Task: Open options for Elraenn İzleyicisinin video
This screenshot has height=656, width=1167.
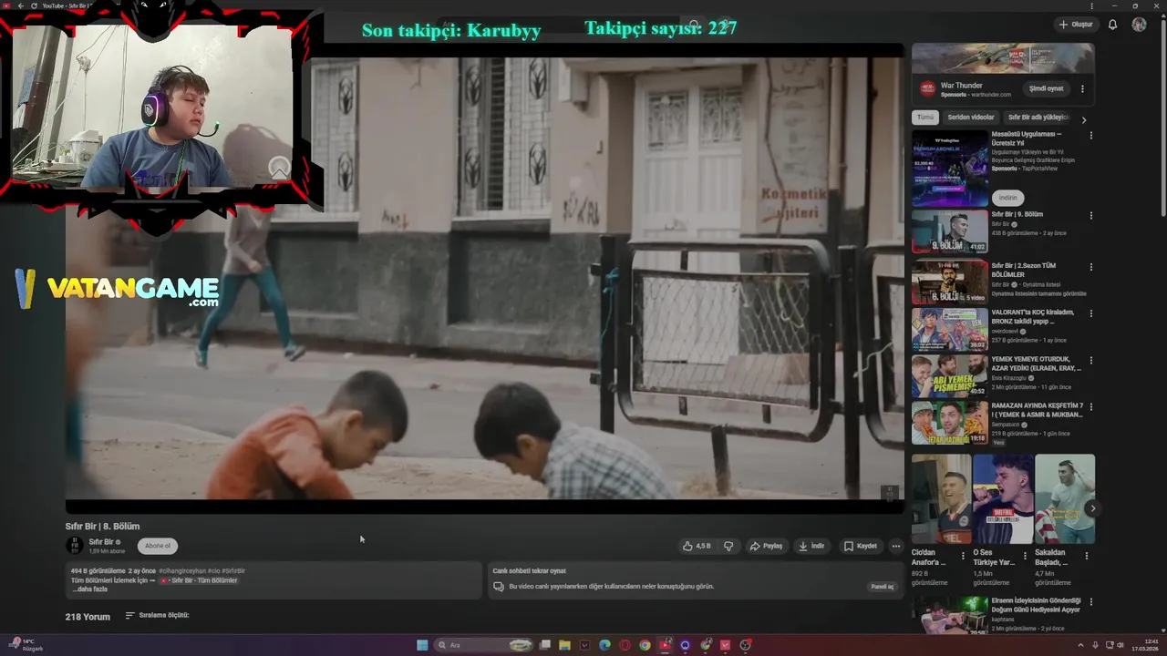Action: tap(1090, 602)
